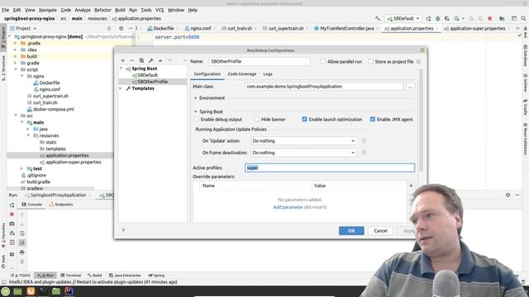The width and height of the screenshot is (529, 297).
Task: Click the build hammer icon in main toolbar
Action: [378, 18]
